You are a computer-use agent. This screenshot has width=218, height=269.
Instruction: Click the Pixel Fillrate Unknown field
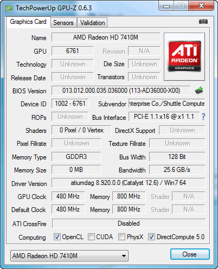[x=76, y=143]
